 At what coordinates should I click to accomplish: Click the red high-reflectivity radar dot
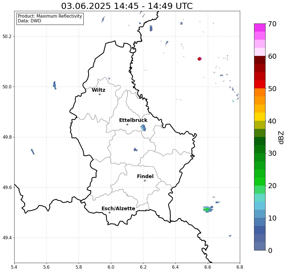coord(199,59)
